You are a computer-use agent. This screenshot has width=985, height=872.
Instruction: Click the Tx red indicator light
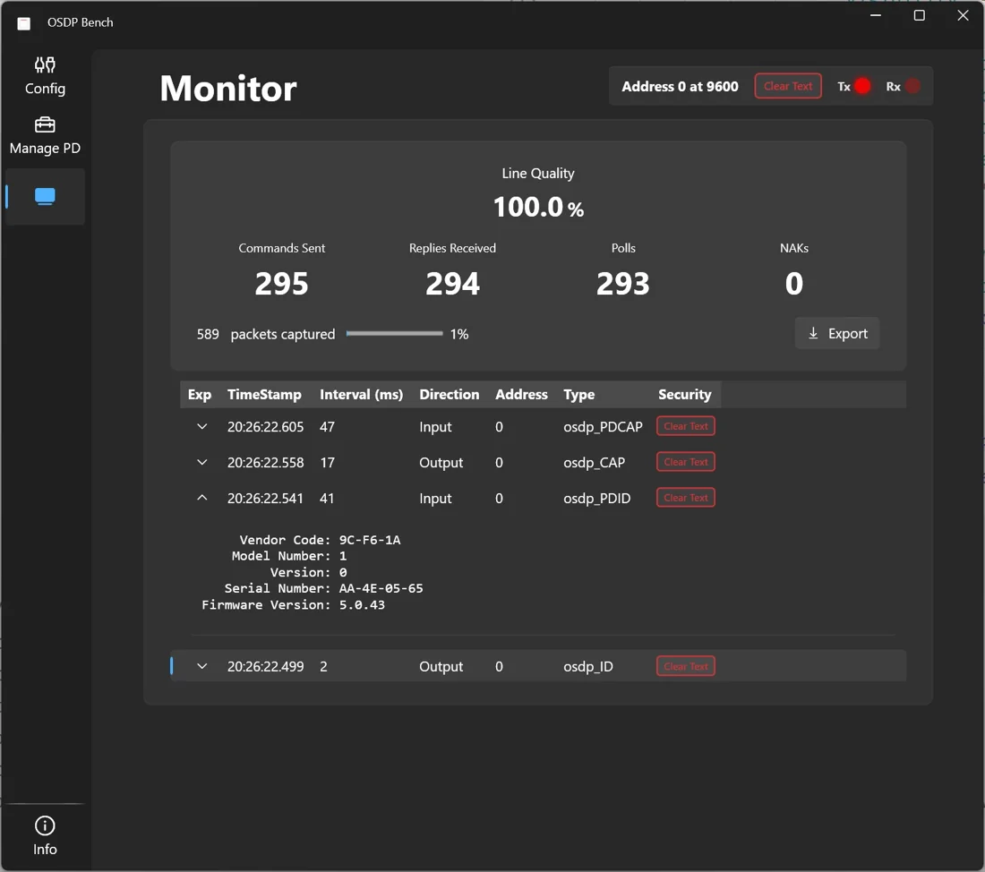(x=862, y=86)
